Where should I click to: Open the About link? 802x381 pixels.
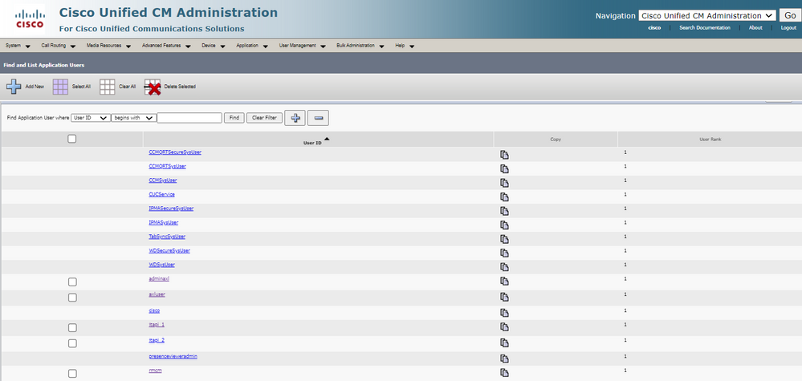click(755, 27)
